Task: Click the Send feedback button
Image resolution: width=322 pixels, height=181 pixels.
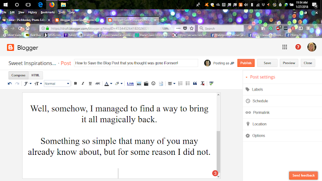Action: [303, 175]
